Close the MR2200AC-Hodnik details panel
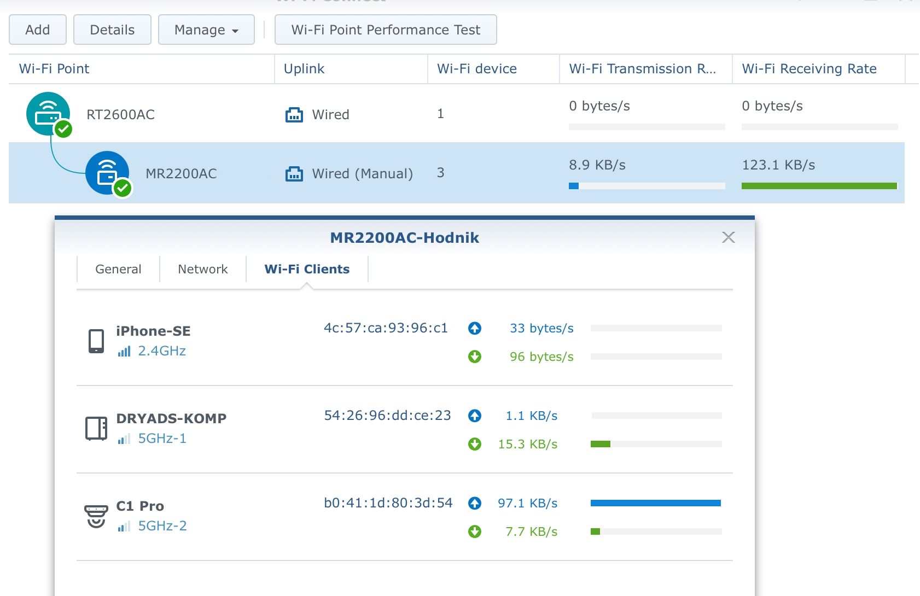Viewport: 920px width, 596px height. (x=728, y=237)
